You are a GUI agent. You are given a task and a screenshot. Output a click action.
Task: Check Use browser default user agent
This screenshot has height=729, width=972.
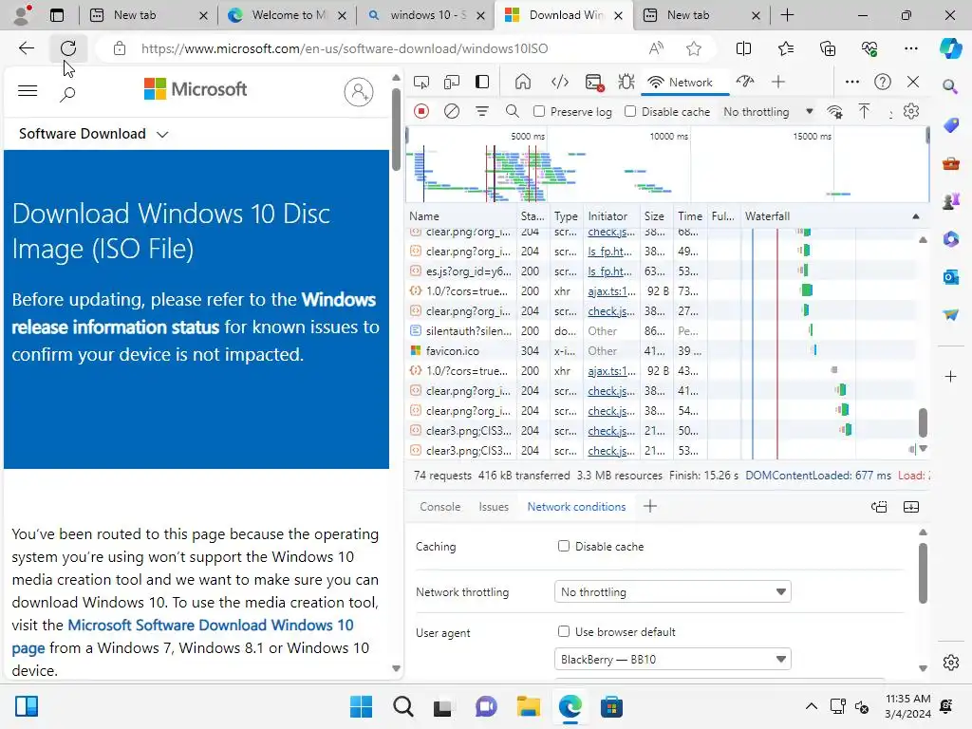564,631
